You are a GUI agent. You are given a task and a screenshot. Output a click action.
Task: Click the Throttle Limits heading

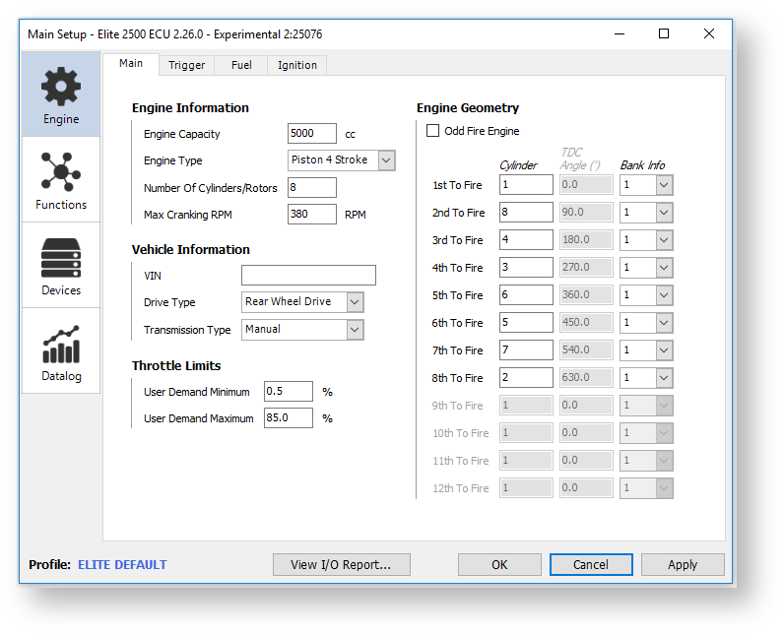176,365
